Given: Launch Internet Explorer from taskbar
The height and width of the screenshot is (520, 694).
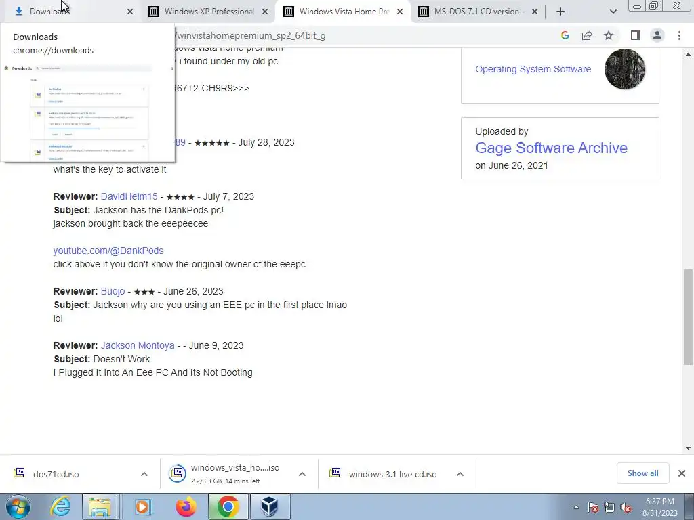Looking at the screenshot, I should [x=60, y=506].
